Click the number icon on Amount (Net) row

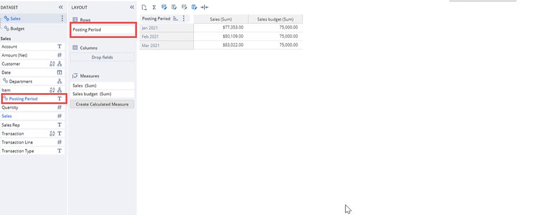pyautogui.click(x=59, y=55)
